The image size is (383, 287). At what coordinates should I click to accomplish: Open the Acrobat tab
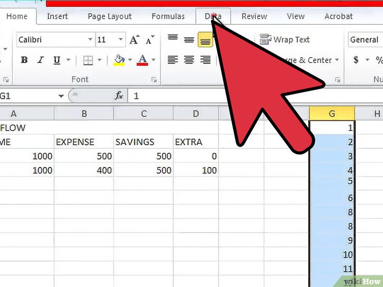[x=338, y=16]
